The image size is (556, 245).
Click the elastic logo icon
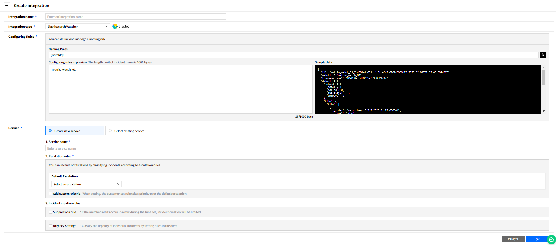click(x=115, y=27)
